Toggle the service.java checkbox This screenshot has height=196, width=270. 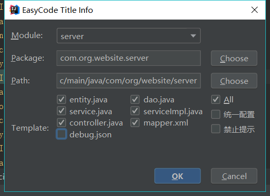click(x=62, y=111)
